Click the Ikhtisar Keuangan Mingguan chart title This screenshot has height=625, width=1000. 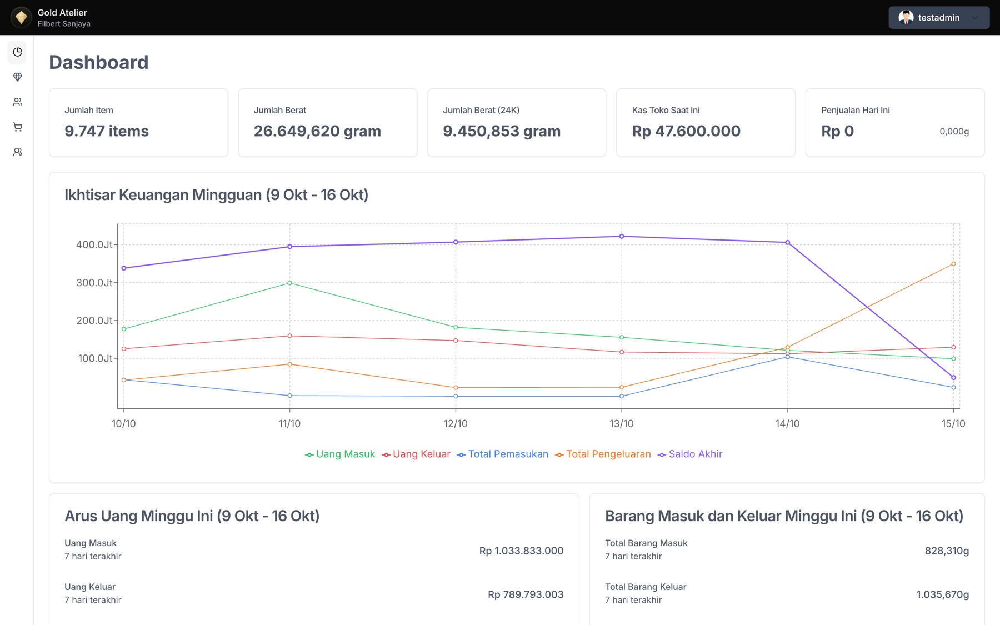coord(216,195)
